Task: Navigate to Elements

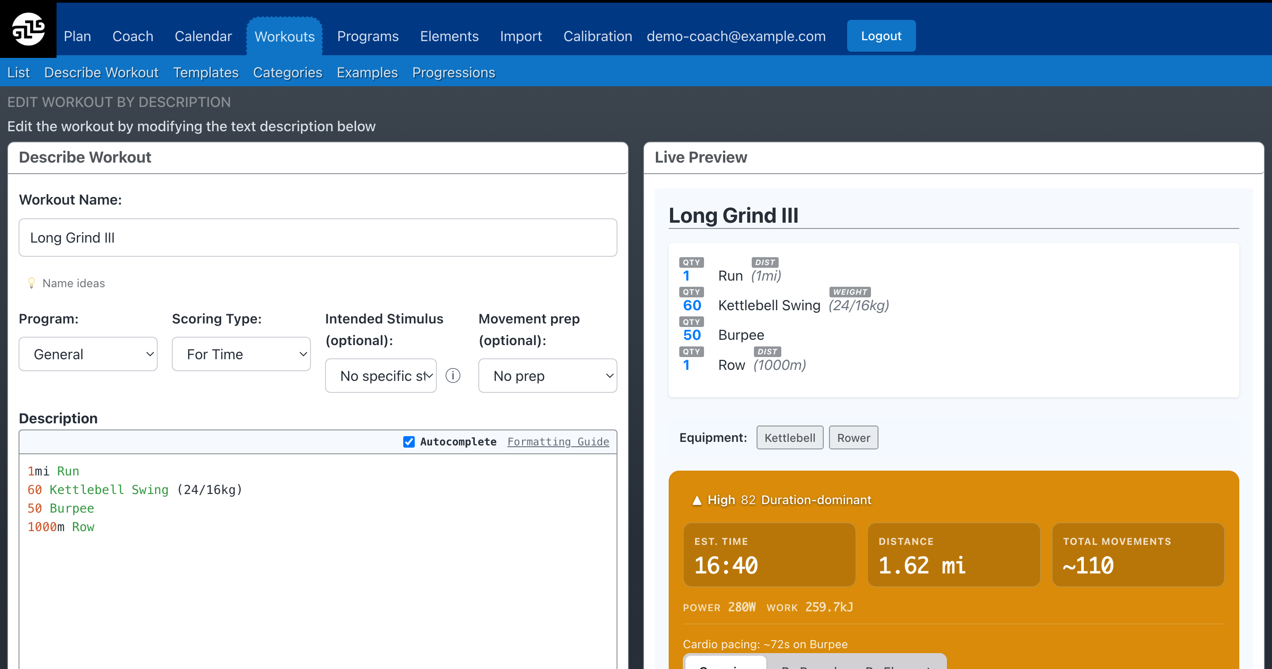Action: 449,36
